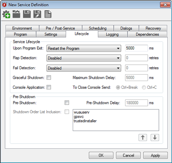Enable the Pre-Shutdown checkbox
Viewport: 172px width, 163px height.
tap(67, 103)
